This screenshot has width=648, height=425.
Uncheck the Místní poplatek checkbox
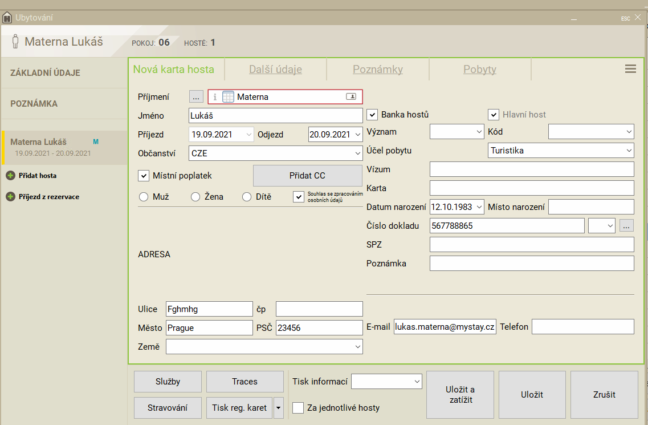tap(144, 176)
